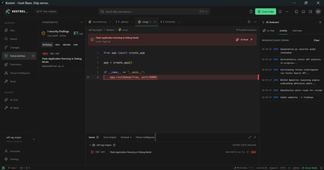Open Extensions in the sidebar
This screenshot has height=170, width=324.
(19, 64)
